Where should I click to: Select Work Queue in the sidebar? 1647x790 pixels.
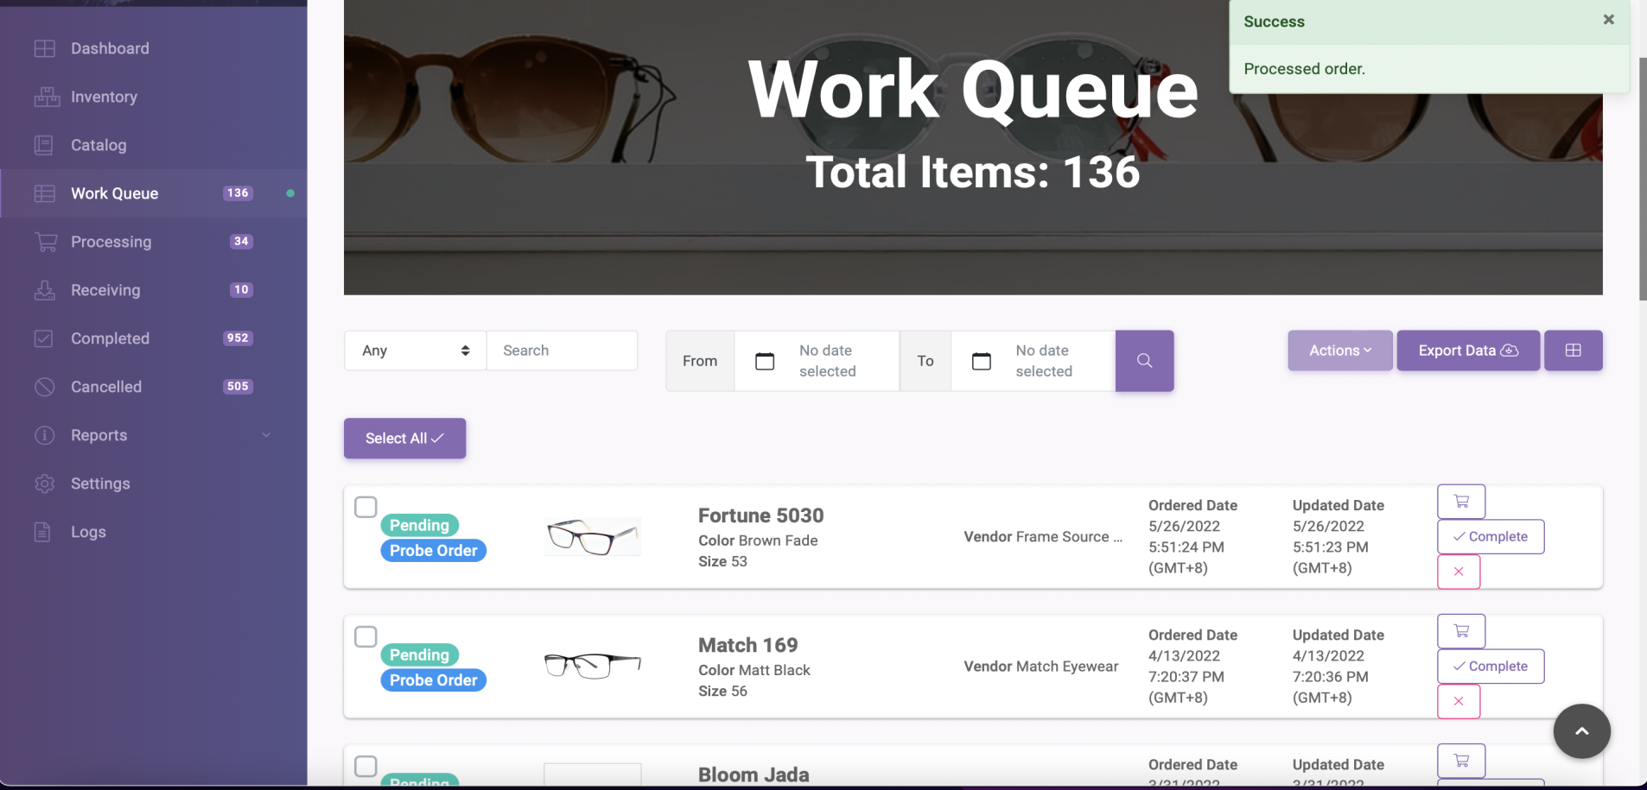point(153,193)
